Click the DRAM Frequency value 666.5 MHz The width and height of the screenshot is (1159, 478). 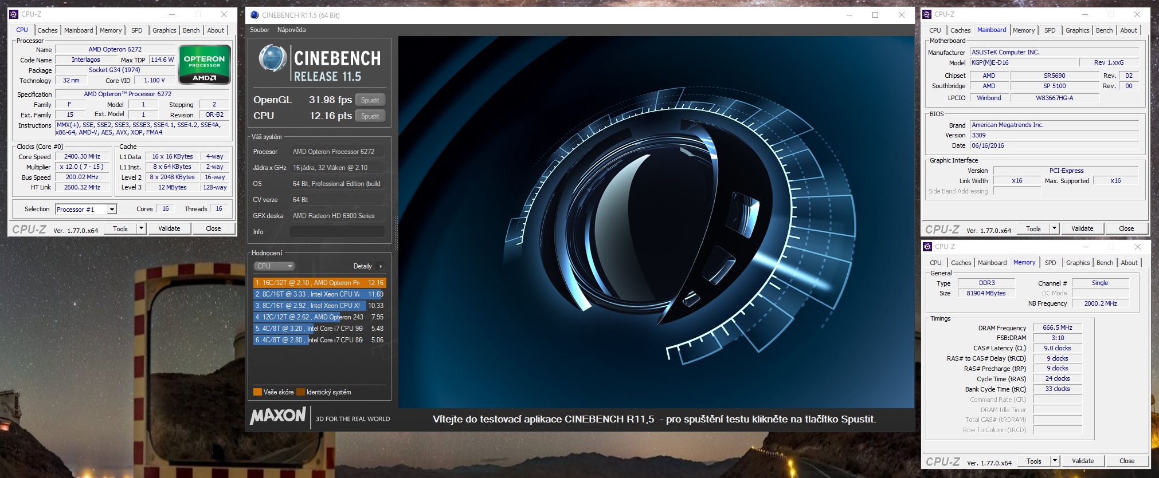click(x=1058, y=327)
